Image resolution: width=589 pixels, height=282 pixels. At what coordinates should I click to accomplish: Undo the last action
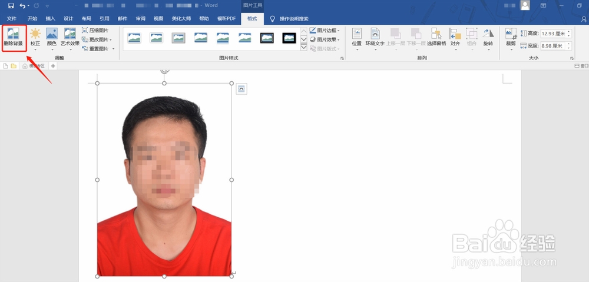click(x=22, y=6)
